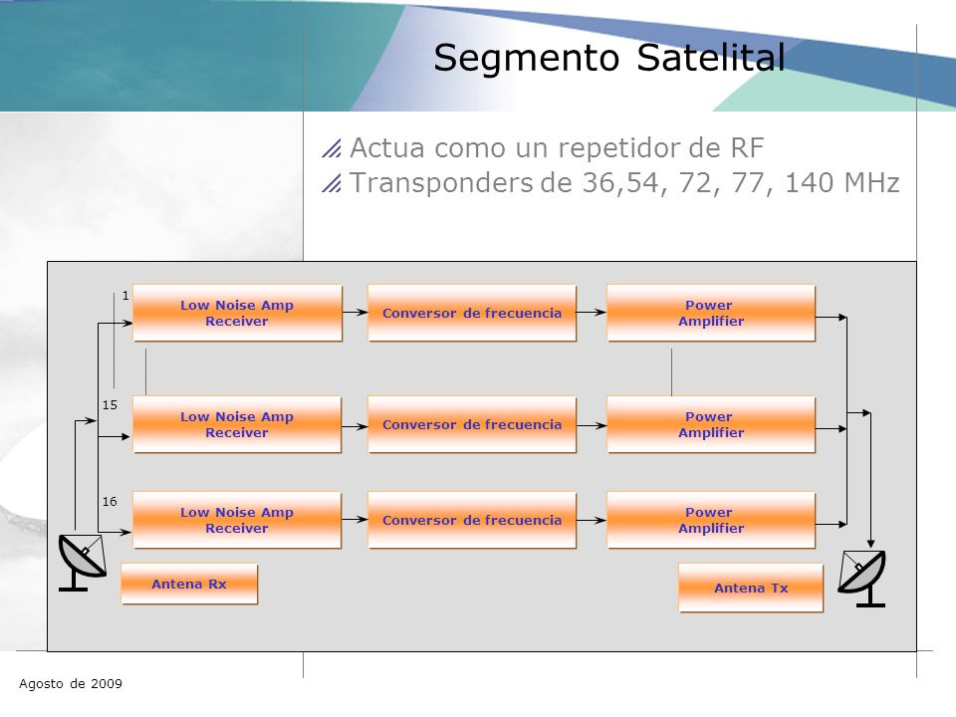Select Conversor de frecuencia box in the bottom row
This screenshot has width=956, height=717.
coord(472,520)
